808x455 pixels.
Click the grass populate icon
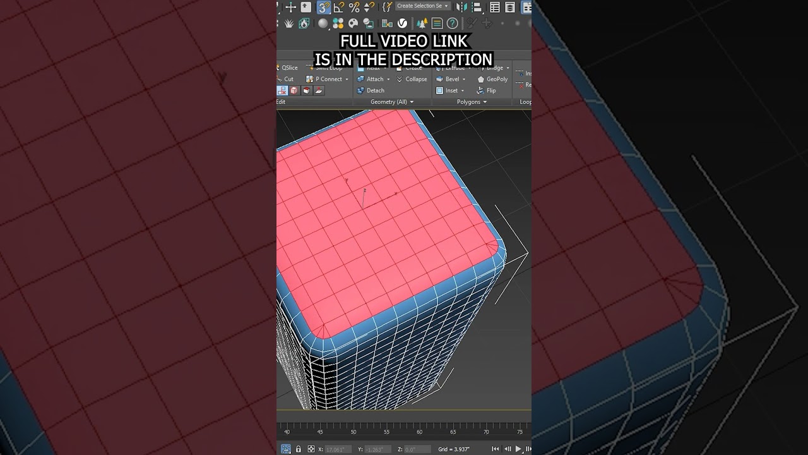tap(289, 23)
